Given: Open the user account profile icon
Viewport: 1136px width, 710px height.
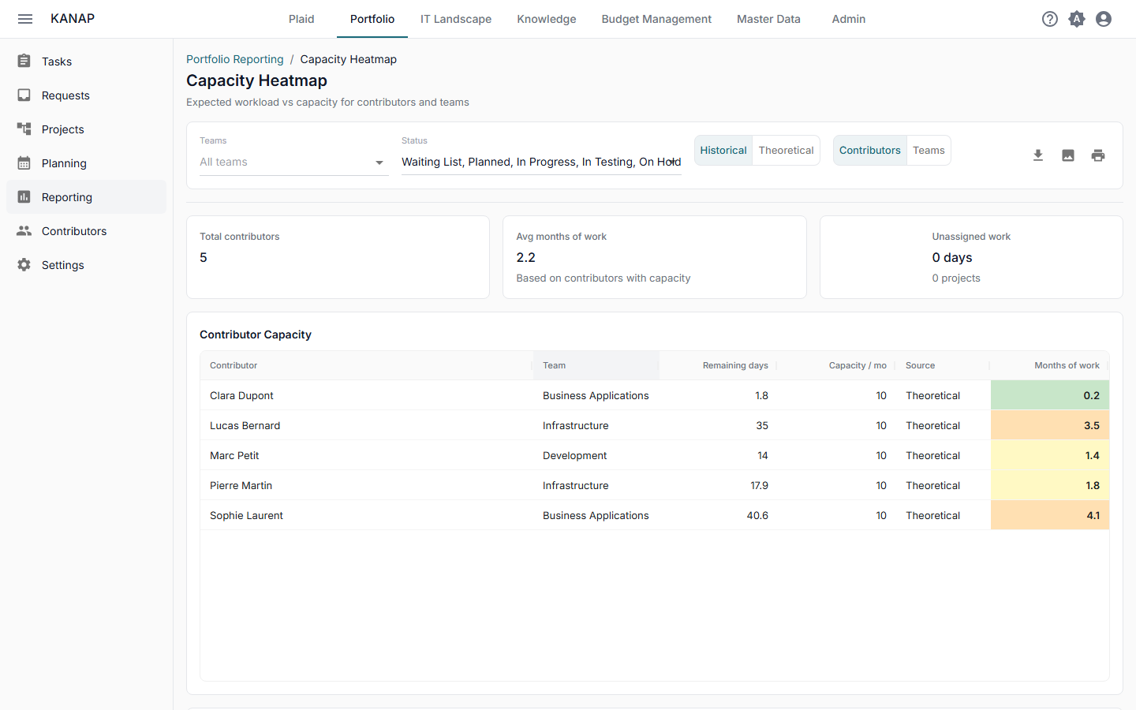Looking at the screenshot, I should tap(1104, 19).
